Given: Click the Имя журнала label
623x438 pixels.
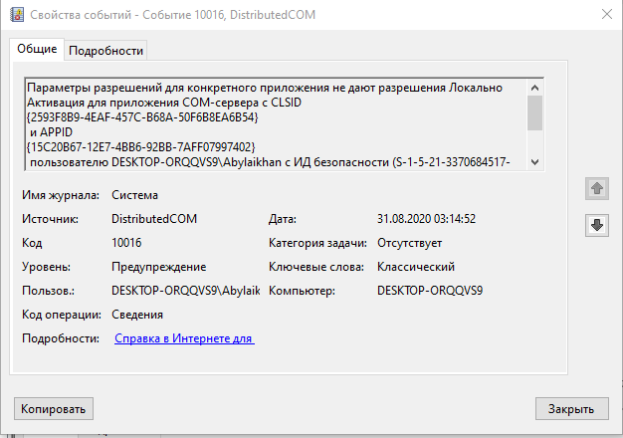Looking at the screenshot, I should (x=61, y=195).
